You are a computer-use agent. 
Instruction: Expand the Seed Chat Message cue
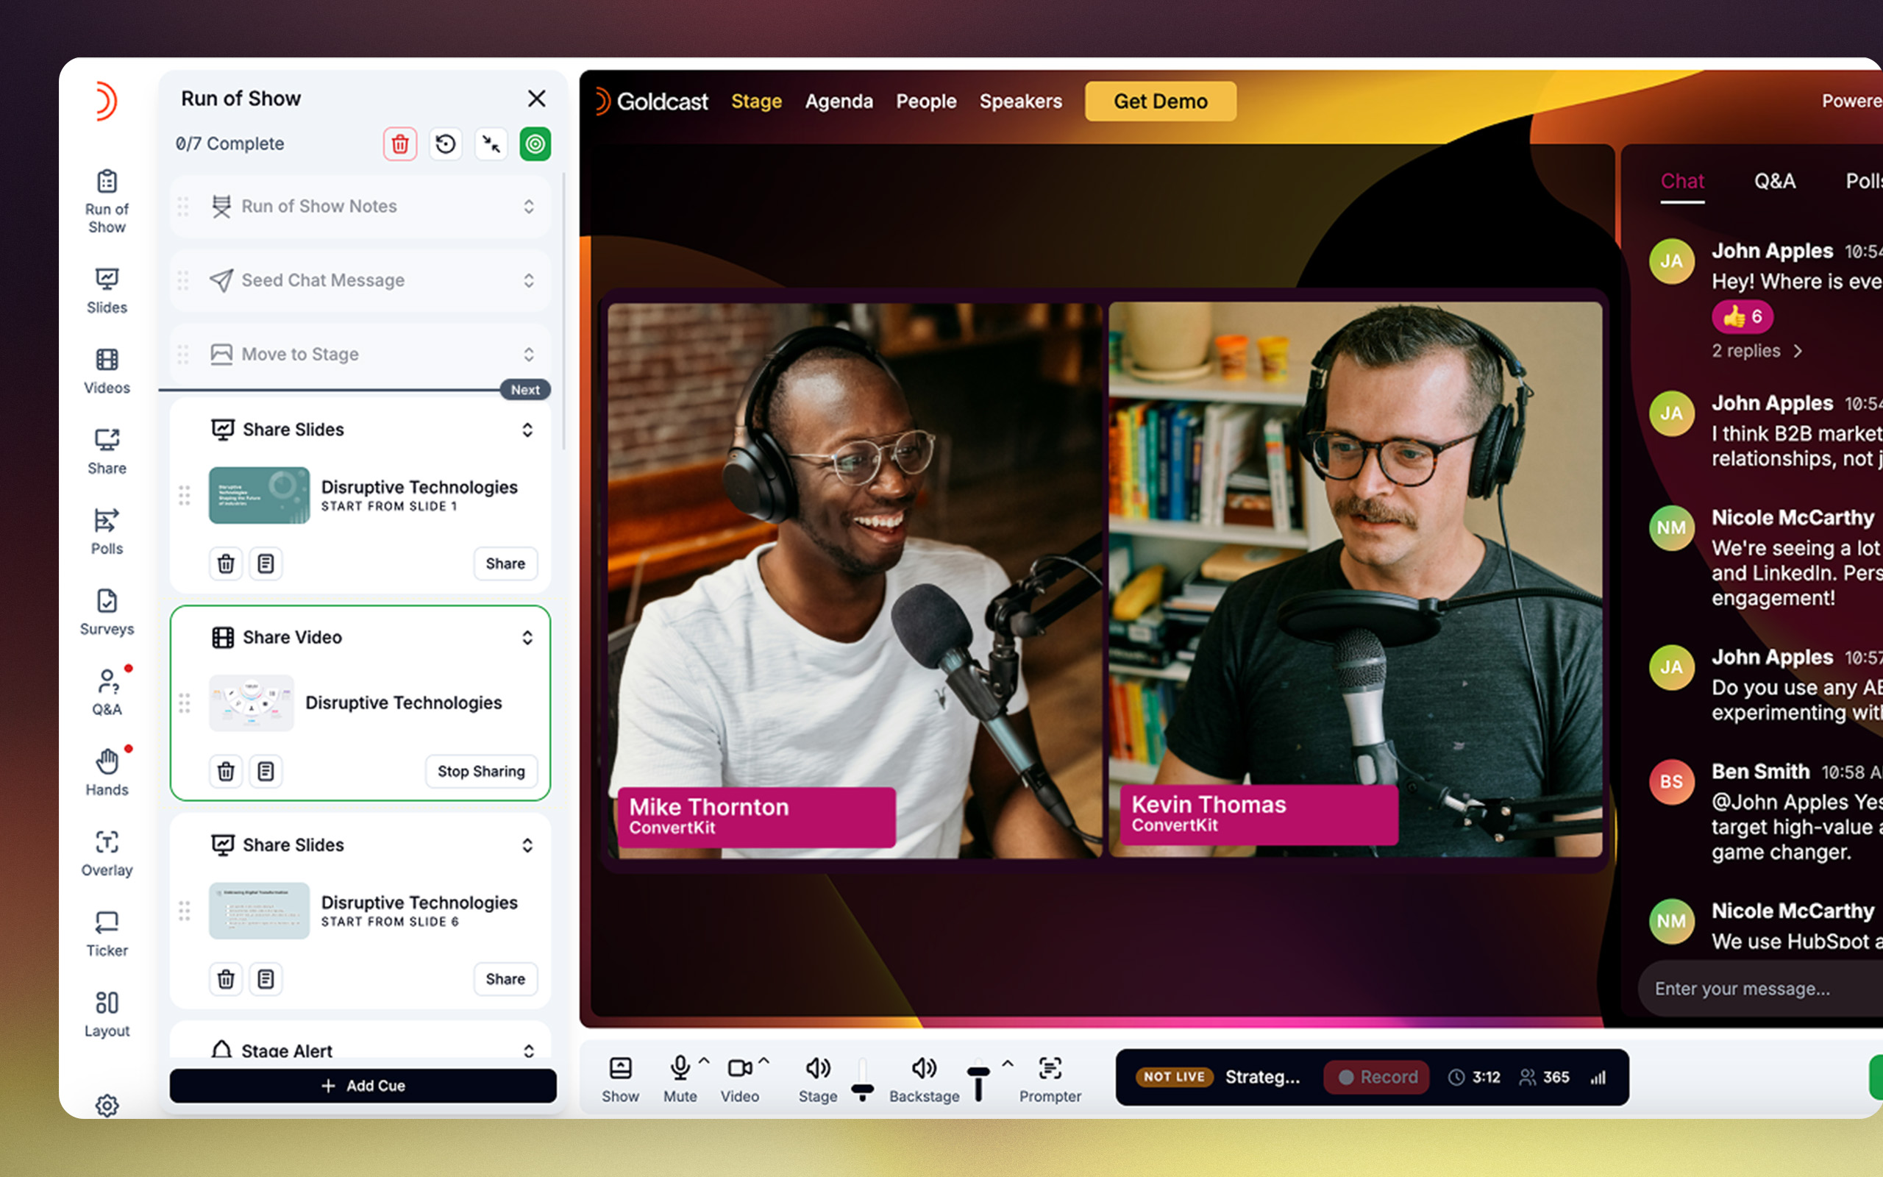(528, 280)
